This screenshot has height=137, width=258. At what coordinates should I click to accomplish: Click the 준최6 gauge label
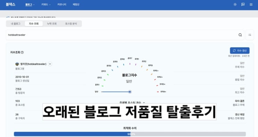122,59
